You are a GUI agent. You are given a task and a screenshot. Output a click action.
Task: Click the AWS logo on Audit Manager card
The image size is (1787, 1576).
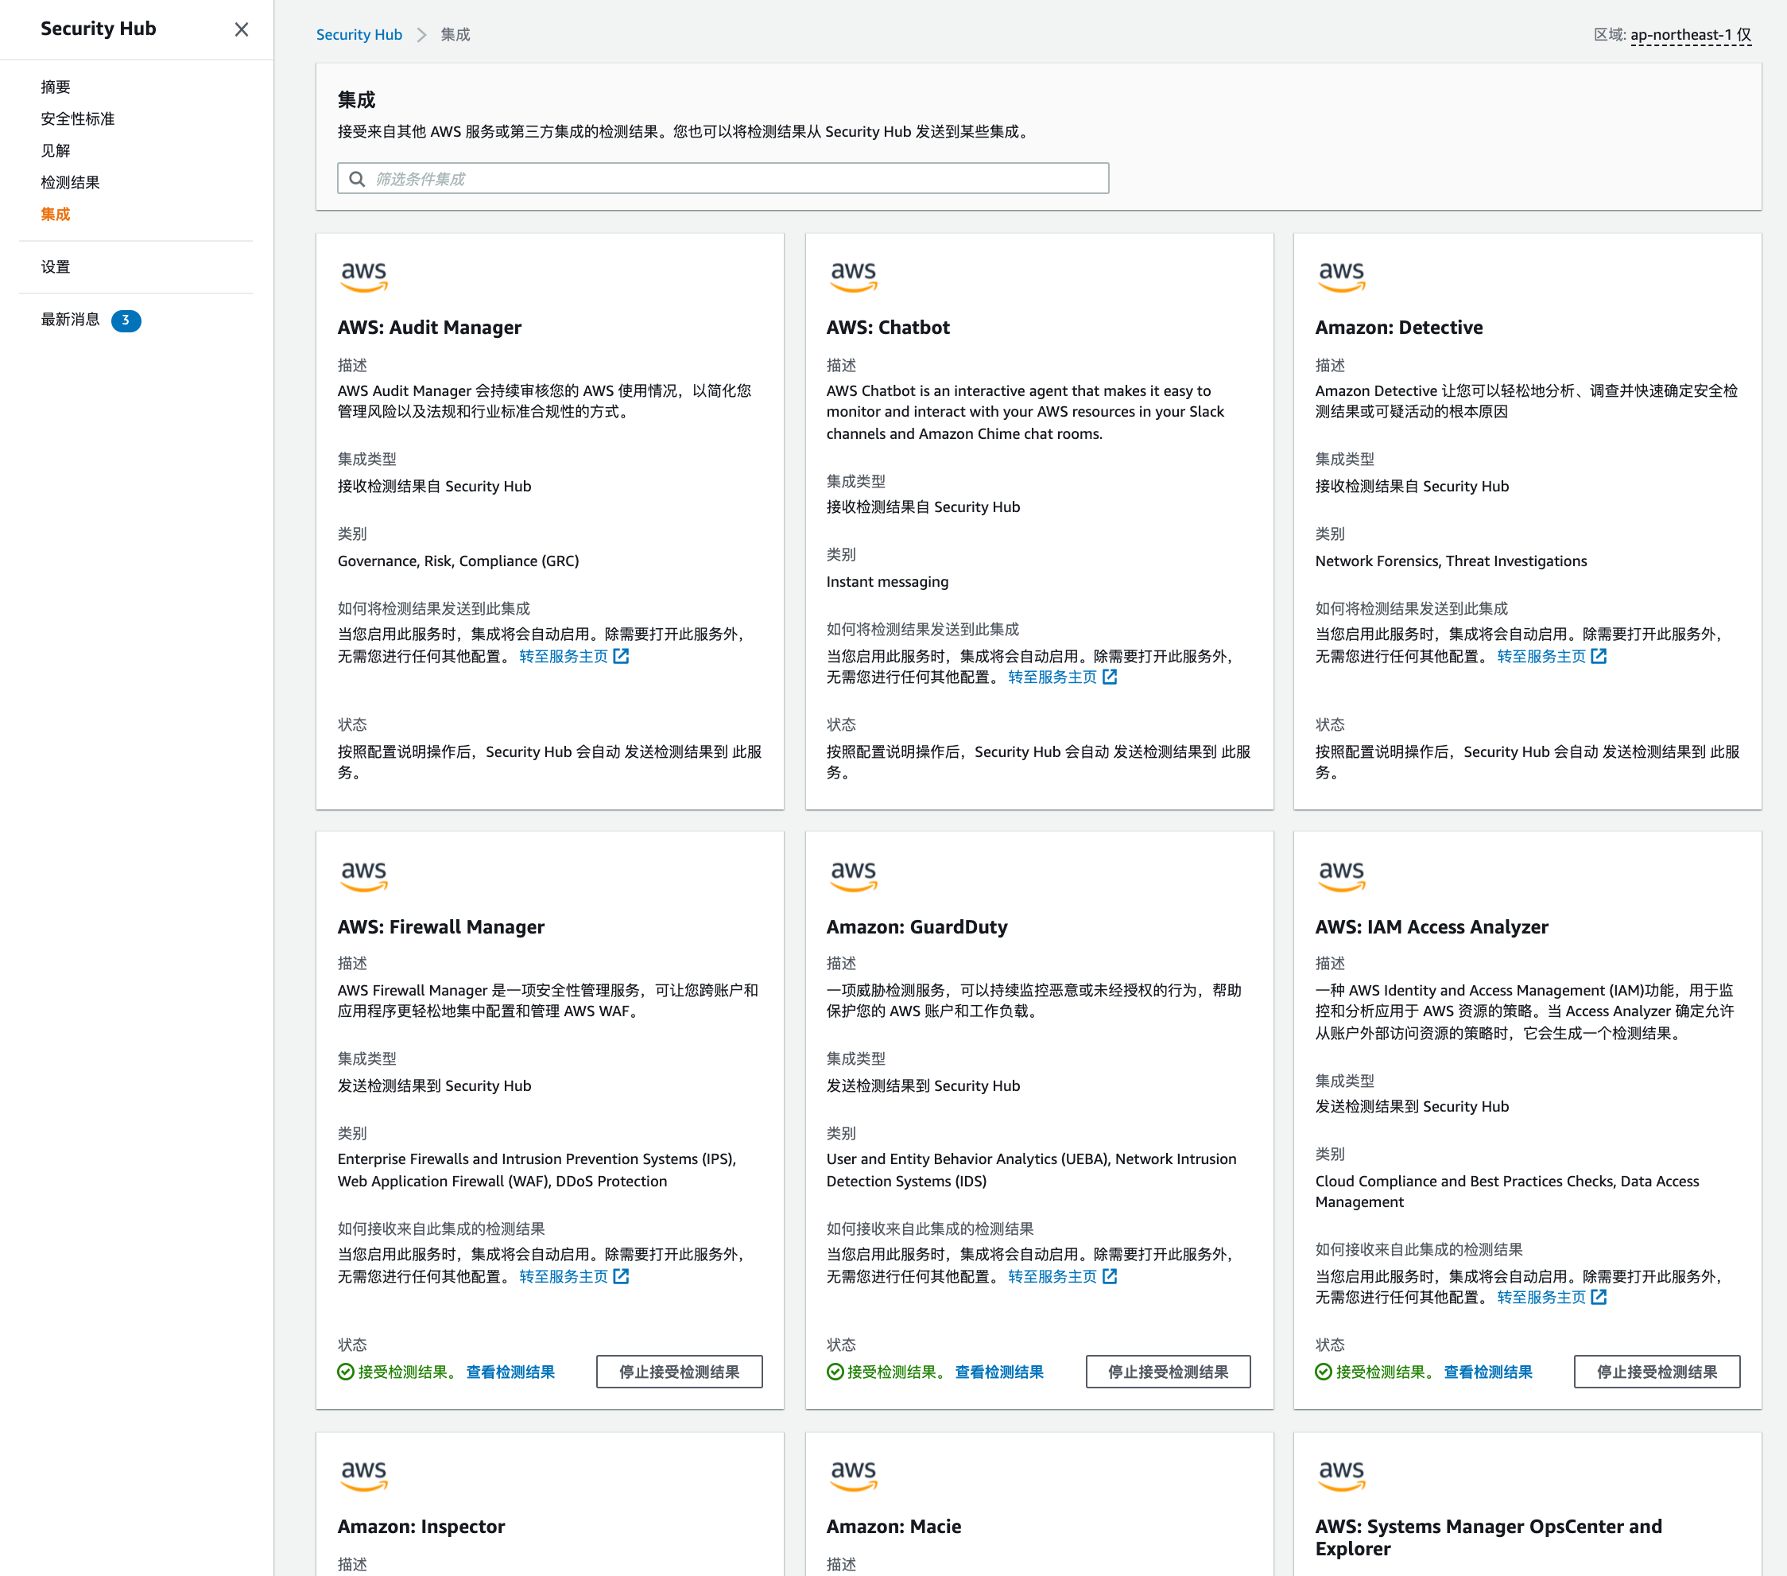pyautogui.click(x=364, y=275)
